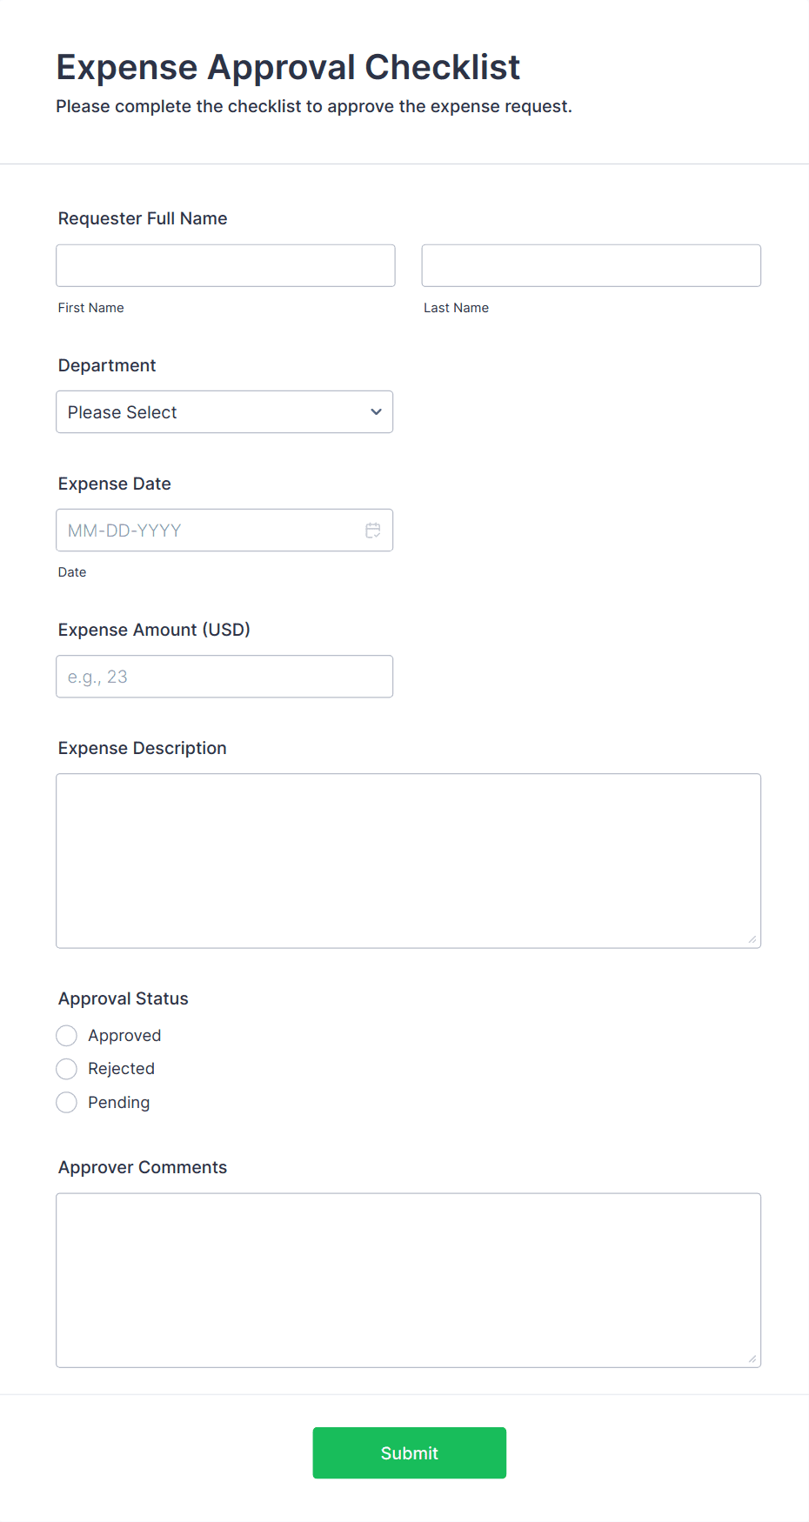Select the Approved radio button

point(67,1036)
